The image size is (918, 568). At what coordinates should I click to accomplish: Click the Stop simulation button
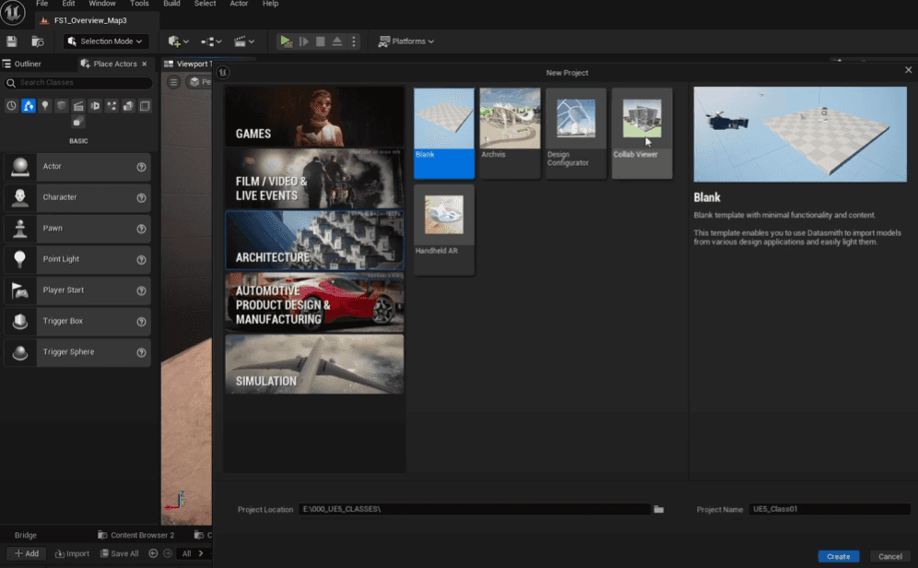[x=320, y=41]
